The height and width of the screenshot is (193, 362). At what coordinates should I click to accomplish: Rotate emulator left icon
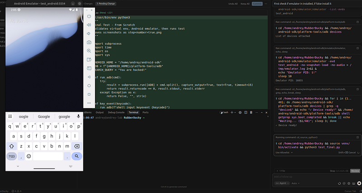[89, 60]
